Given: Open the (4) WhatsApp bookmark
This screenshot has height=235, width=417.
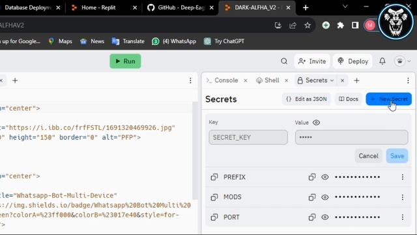Looking at the screenshot, I should (x=174, y=41).
